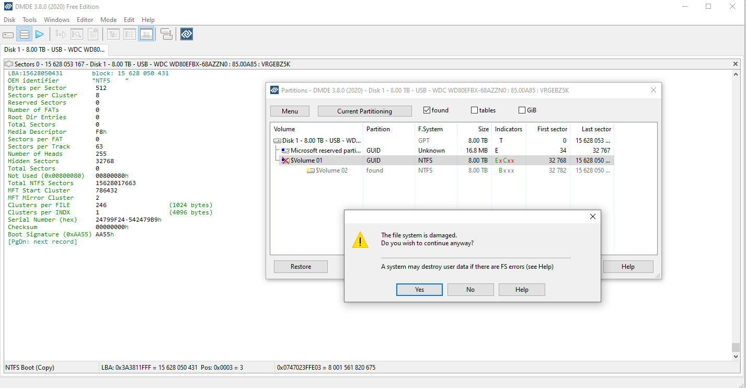Viewport: 746px width, 388px height.
Task: Click the editor scrollbar up arrow
Action: coord(736,74)
